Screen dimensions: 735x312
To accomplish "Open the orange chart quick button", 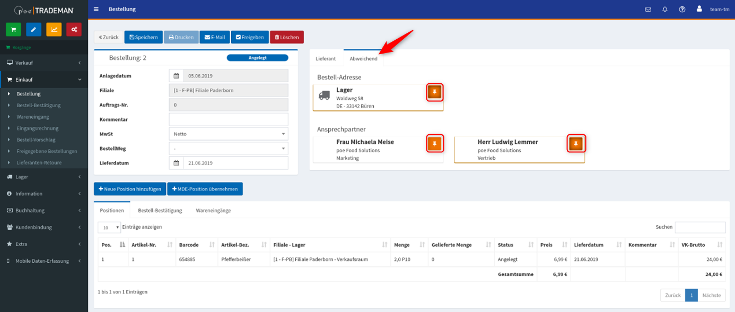I will pos(54,29).
